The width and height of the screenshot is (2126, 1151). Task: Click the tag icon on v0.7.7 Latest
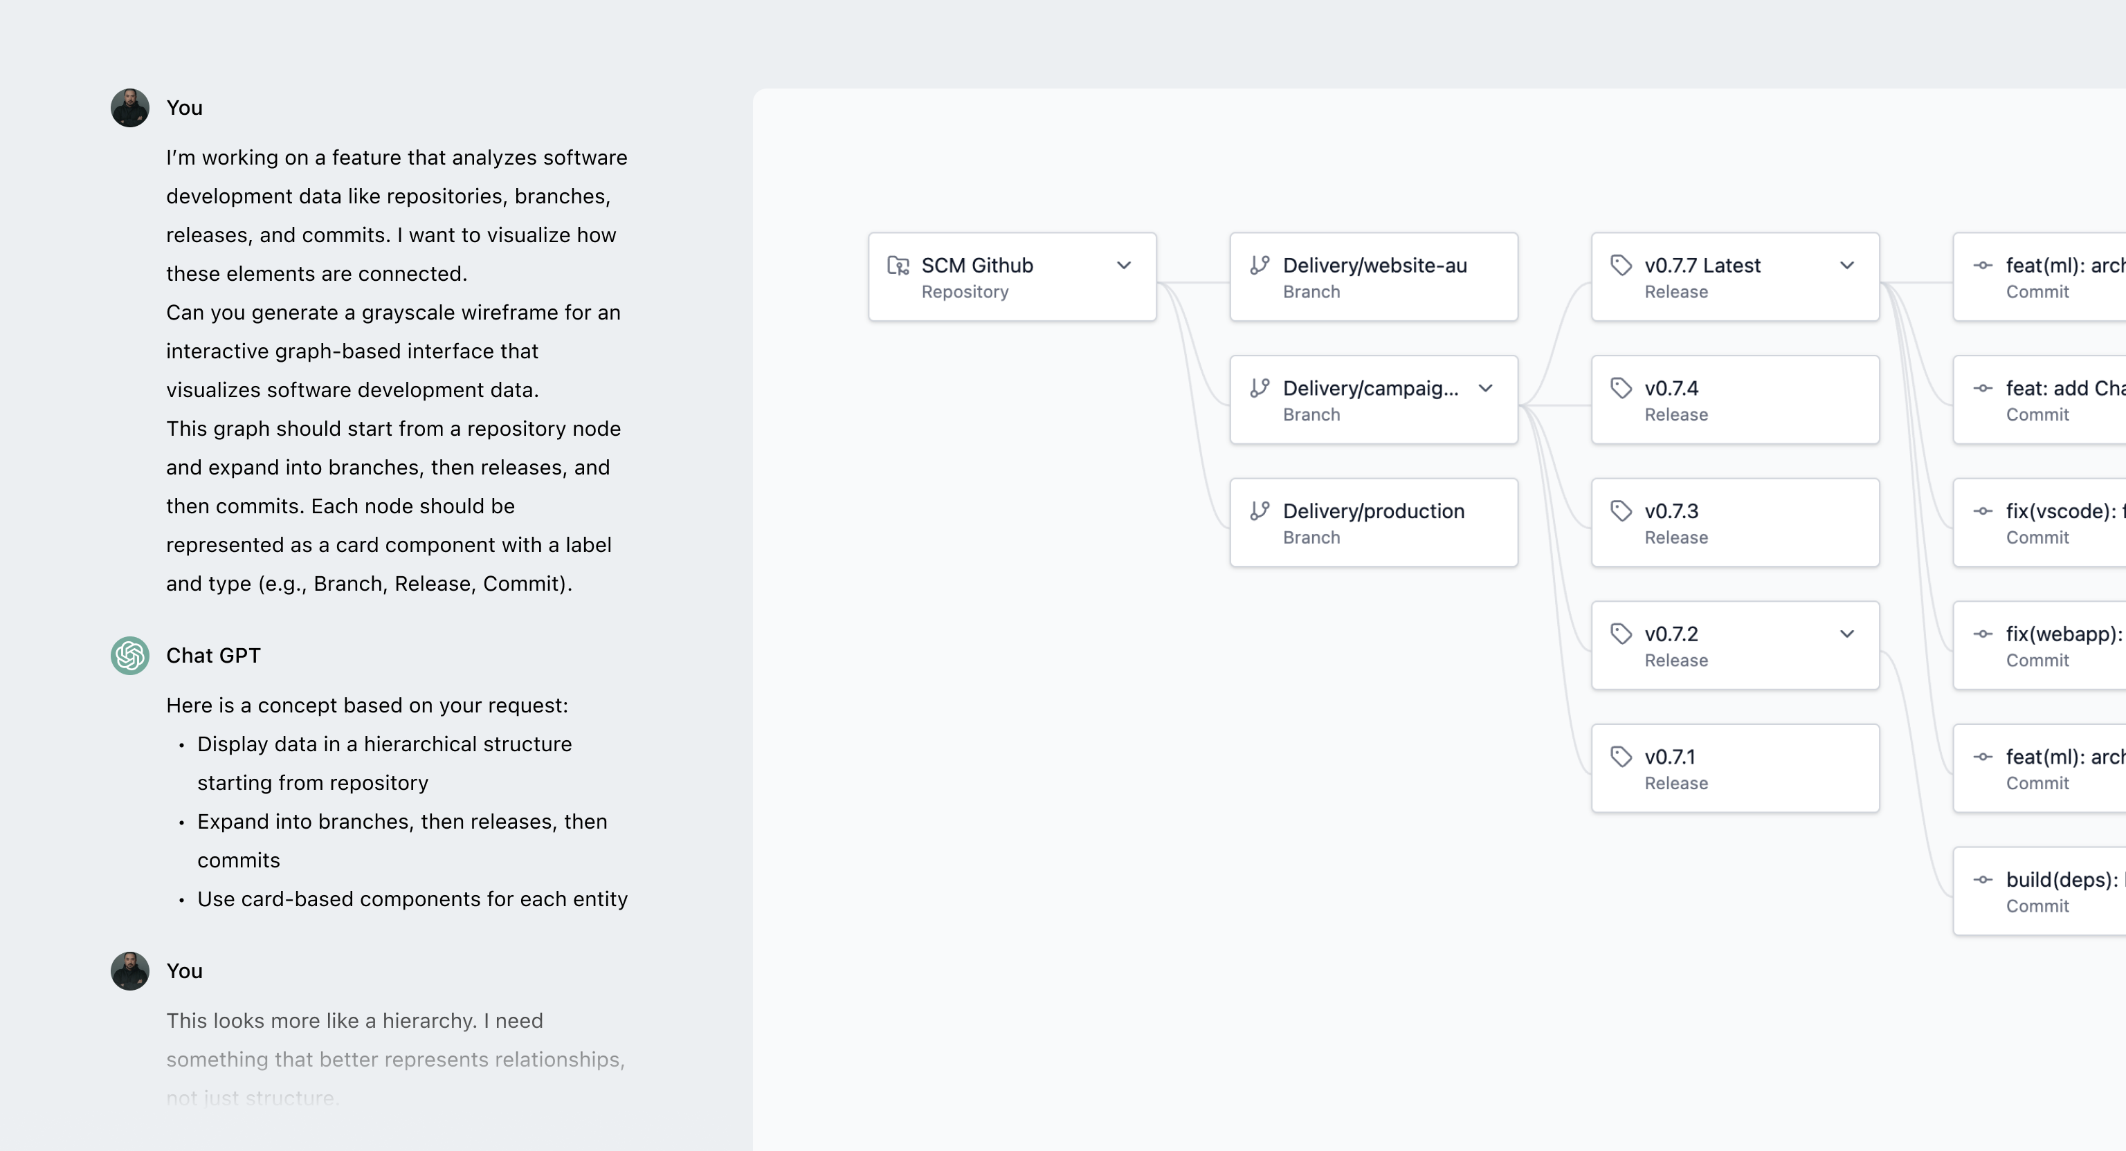click(1621, 266)
